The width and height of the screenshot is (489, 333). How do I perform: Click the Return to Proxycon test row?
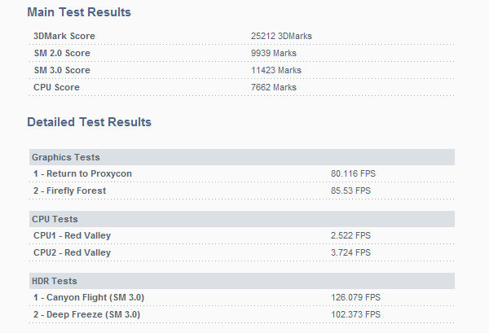click(x=82, y=173)
